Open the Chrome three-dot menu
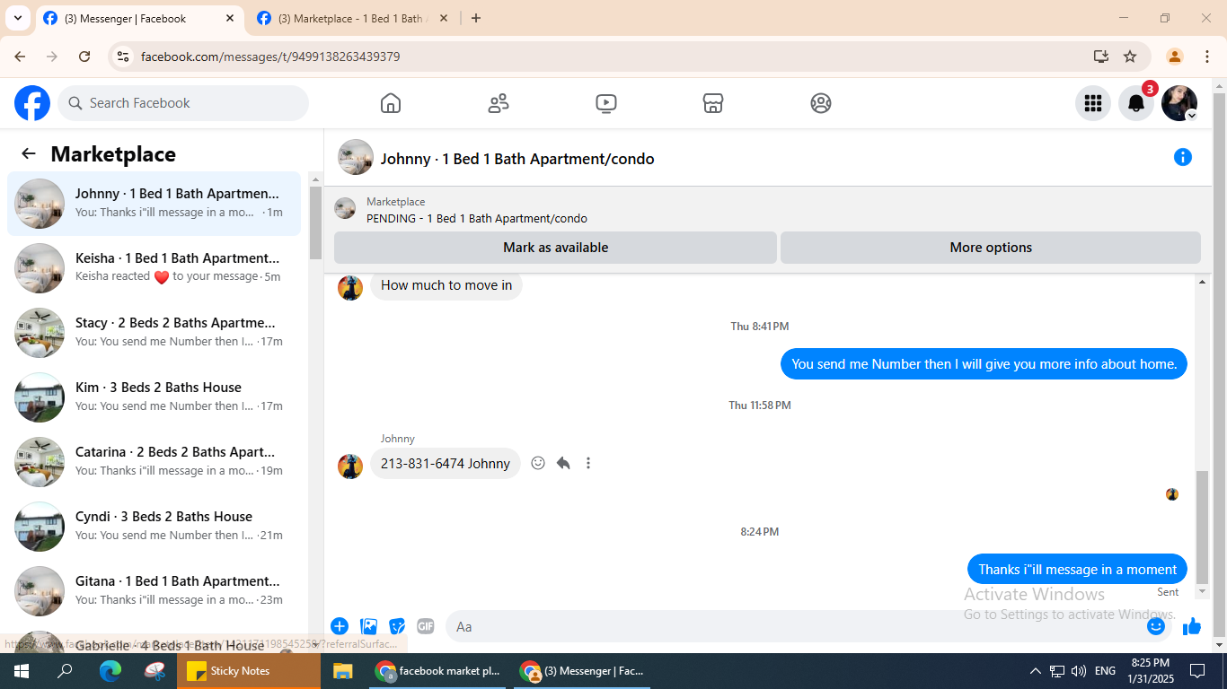Screen dimensions: 1227x689 point(1207,57)
